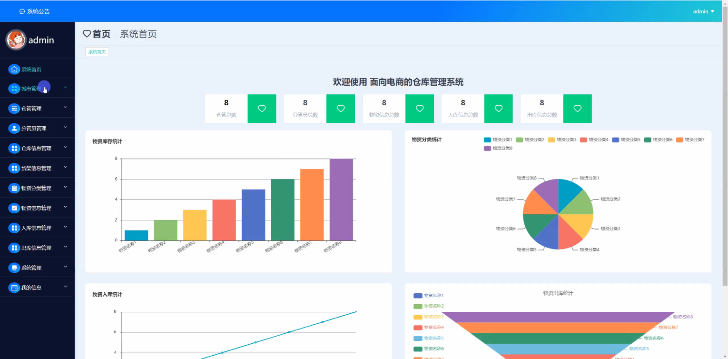728x359 pixels.
Task: Click the purple 物资名称8 bar in bar chart
Action: pos(341,199)
